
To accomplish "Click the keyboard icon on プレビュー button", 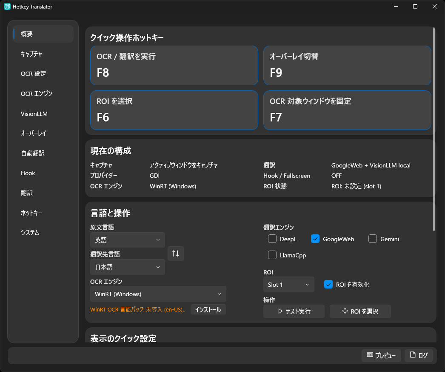I will [370, 355].
